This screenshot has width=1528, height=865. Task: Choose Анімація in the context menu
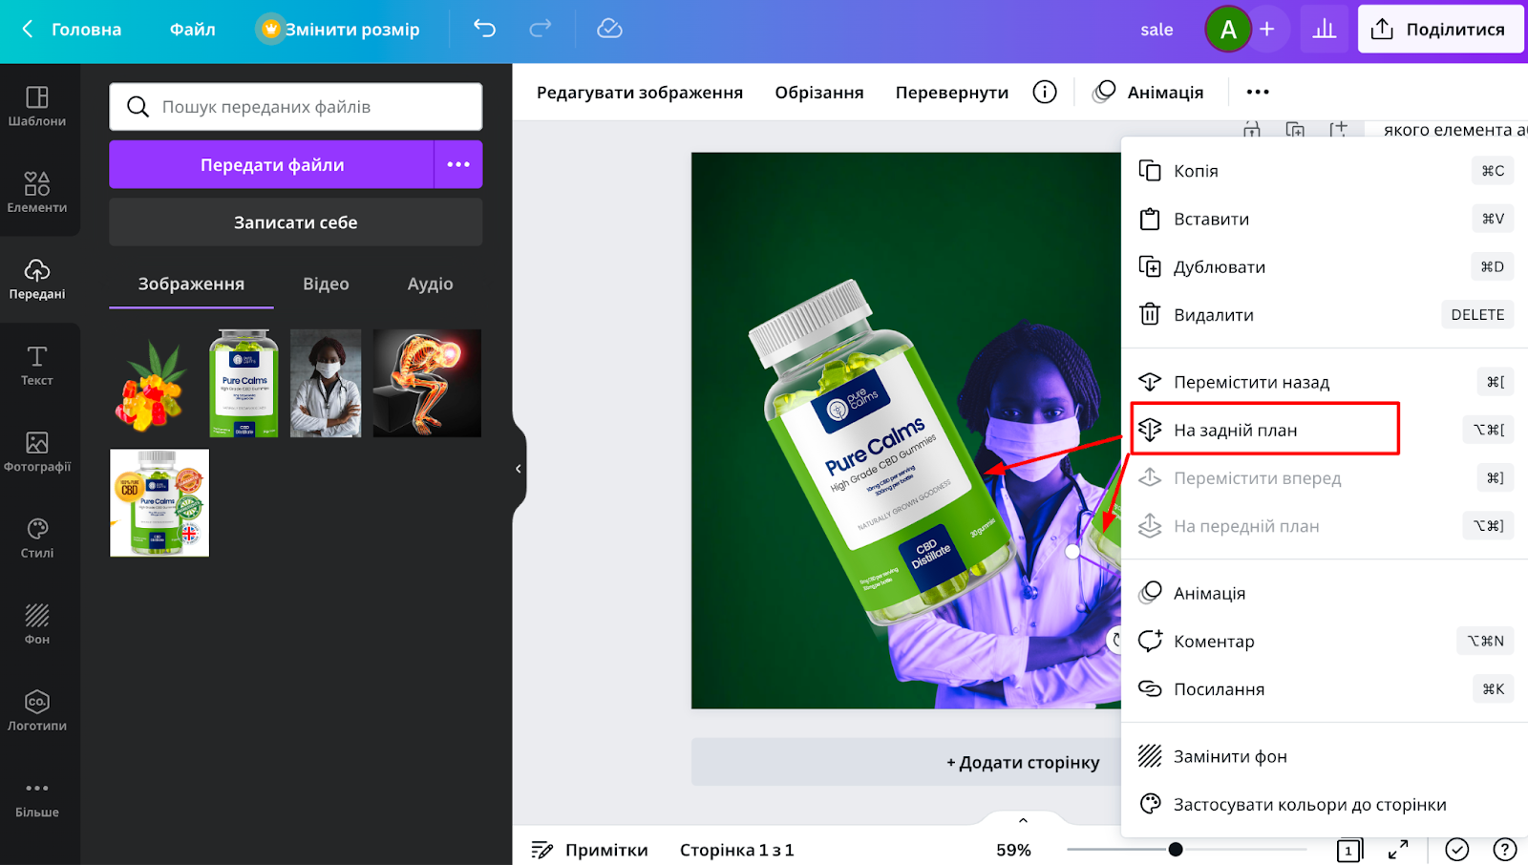1325,593
